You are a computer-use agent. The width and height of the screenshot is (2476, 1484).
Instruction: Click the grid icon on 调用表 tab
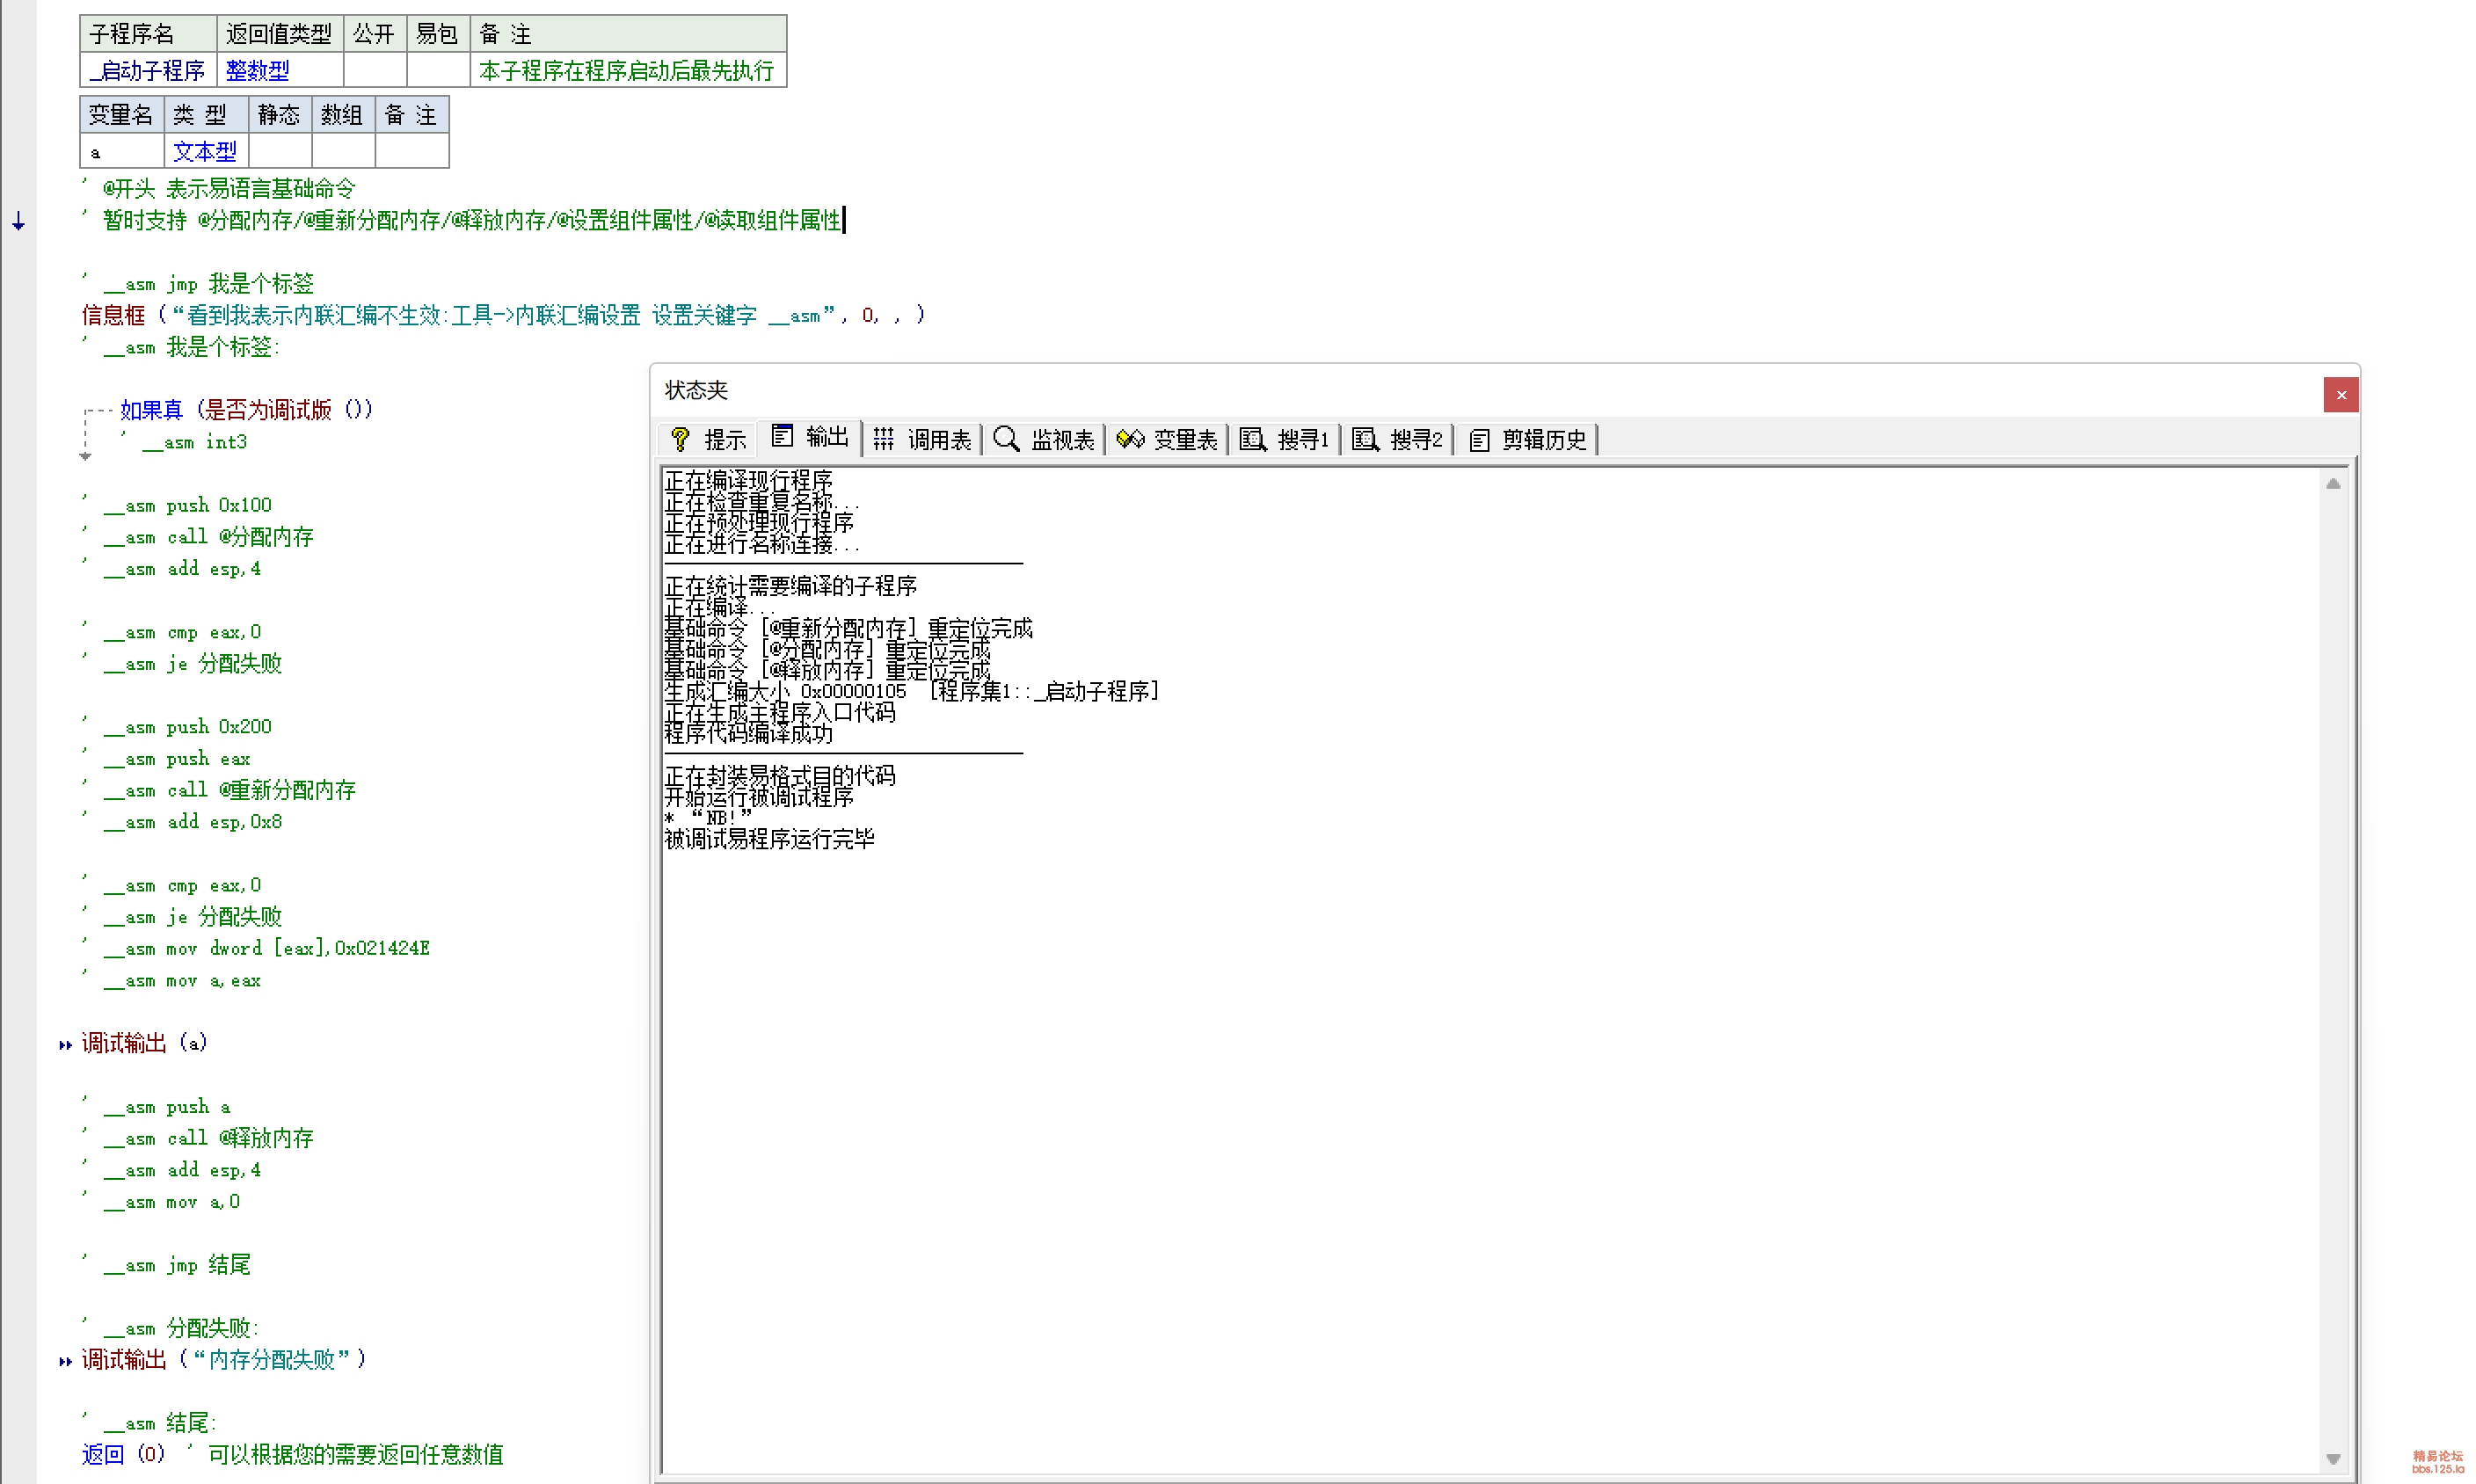tap(883, 439)
